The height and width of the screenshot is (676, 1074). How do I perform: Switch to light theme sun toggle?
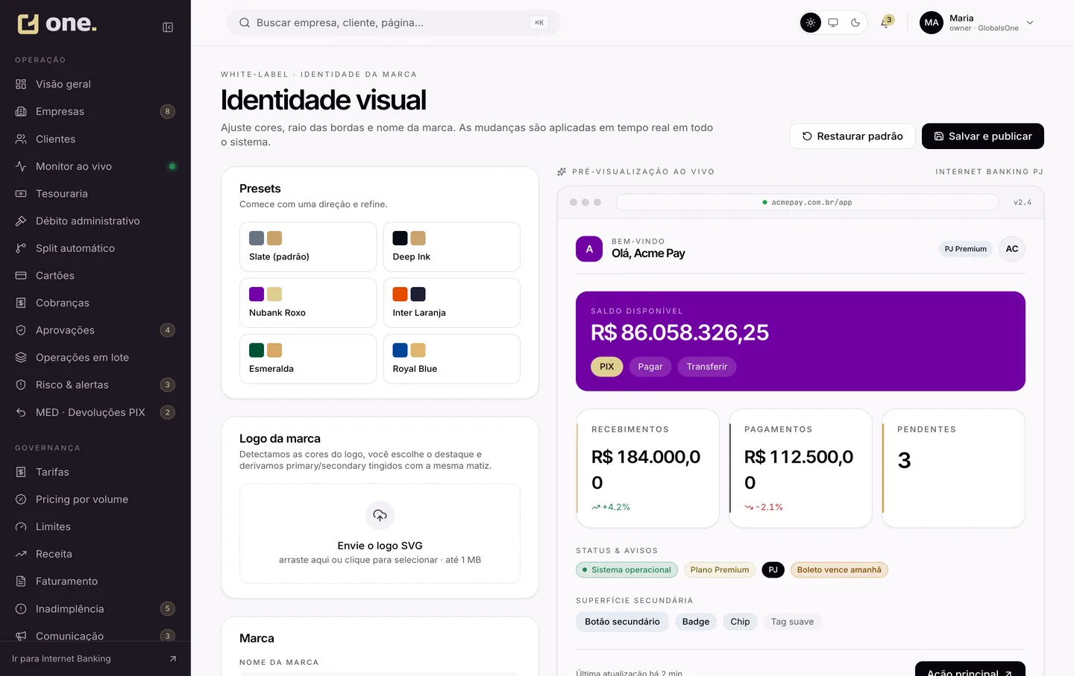tap(811, 22)
